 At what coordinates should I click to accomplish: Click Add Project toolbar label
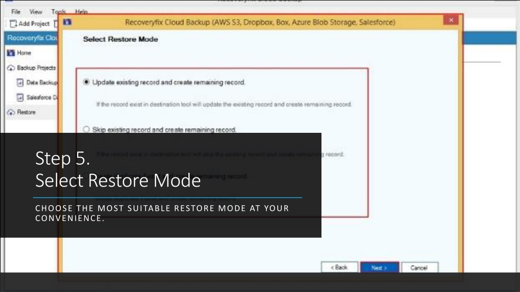[34, 23]
